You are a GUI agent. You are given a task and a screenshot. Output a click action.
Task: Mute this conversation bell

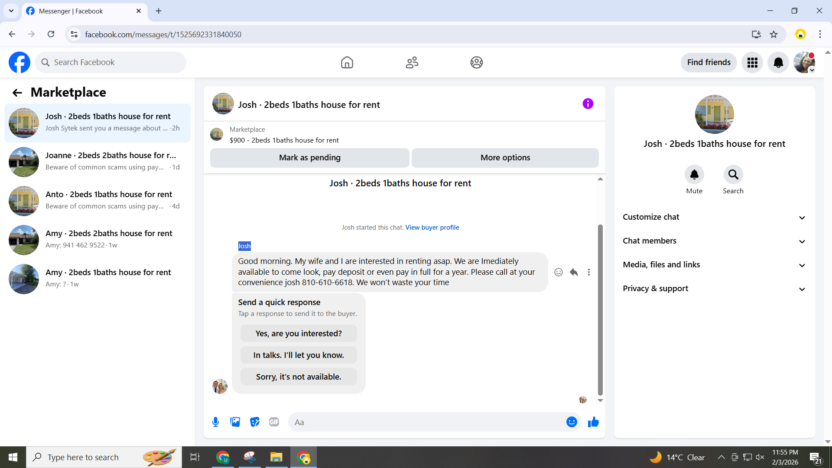694,175
